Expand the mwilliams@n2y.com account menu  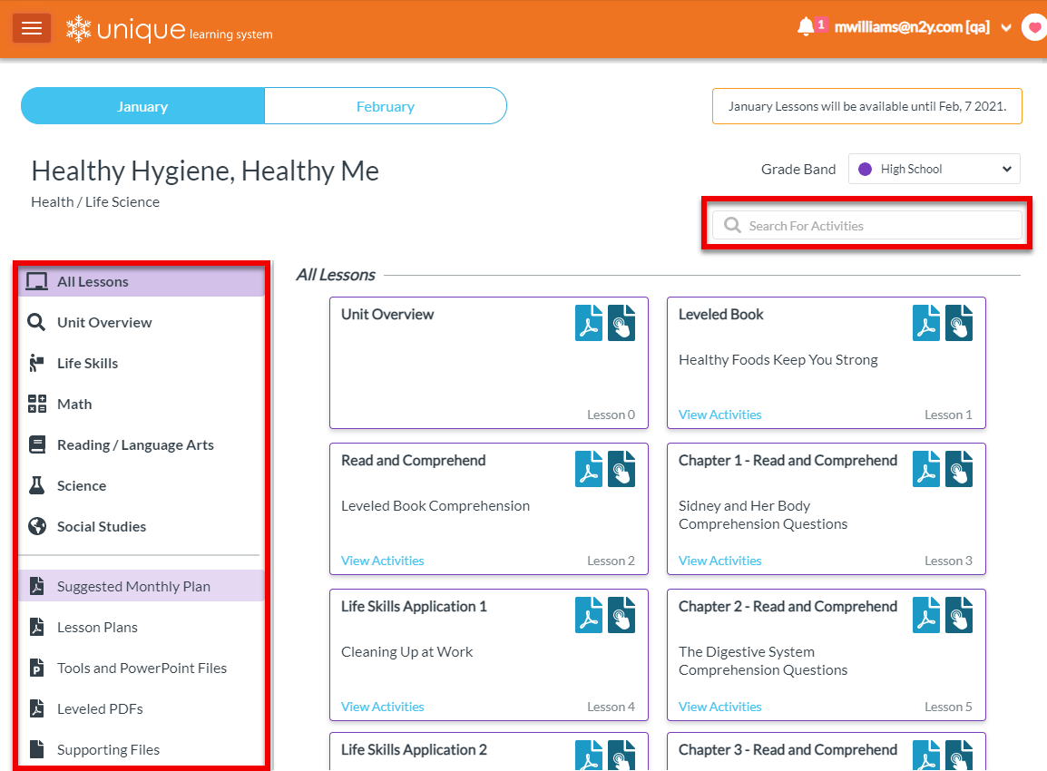pyautogui.click(x=923, y=27)
